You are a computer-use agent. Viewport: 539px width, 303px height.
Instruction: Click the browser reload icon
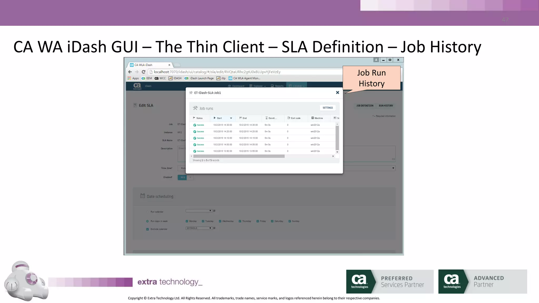pyautogui.click(x=143, y=72)
